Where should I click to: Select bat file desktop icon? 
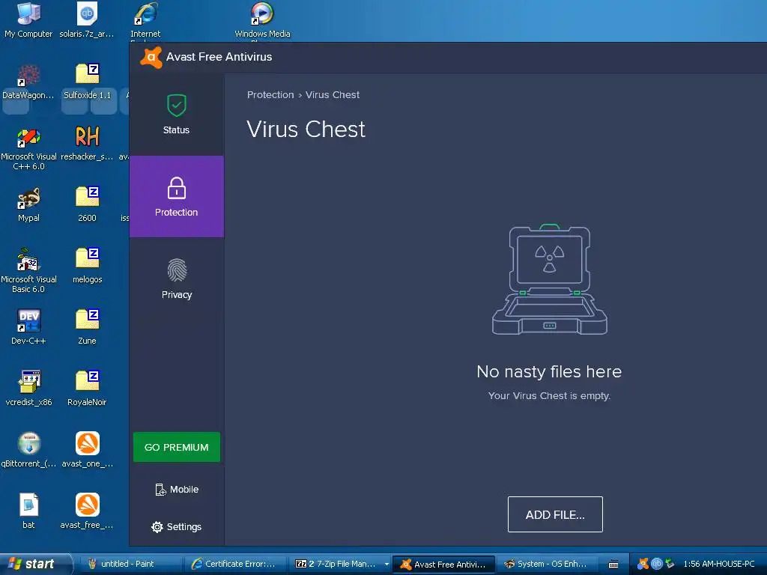point(28,512)
